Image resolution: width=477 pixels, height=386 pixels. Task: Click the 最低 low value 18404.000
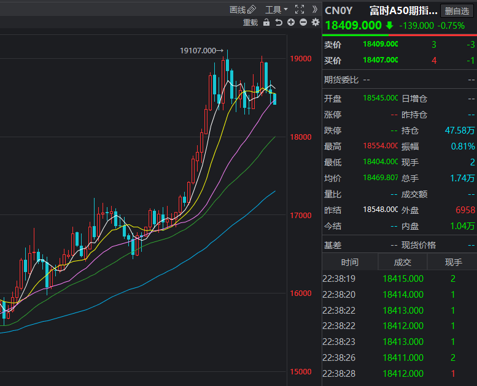click(x=380, y=162)
